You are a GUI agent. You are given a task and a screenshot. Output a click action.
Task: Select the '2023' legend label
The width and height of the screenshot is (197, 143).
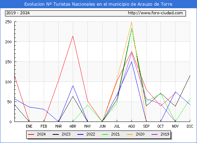click(x=66, y=134)
